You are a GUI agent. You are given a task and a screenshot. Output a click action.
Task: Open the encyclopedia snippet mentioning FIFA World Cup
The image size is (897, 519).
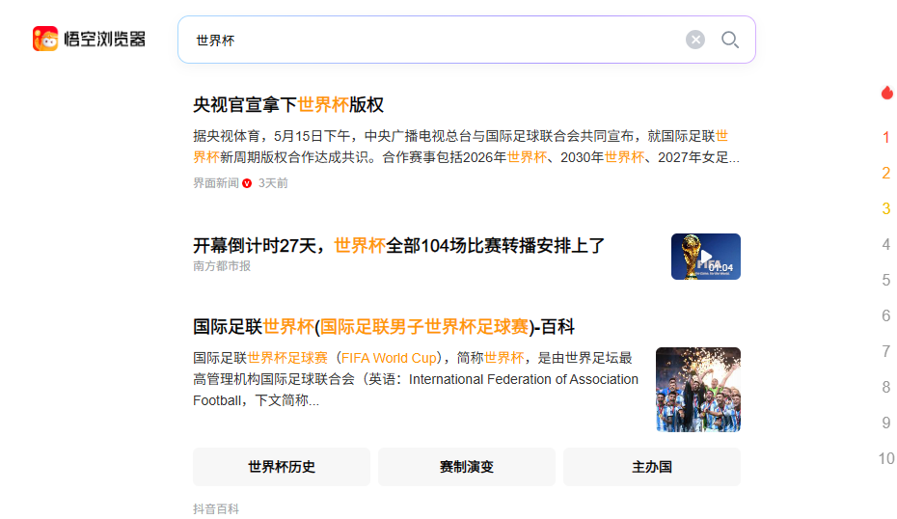(x=416, y=379)
